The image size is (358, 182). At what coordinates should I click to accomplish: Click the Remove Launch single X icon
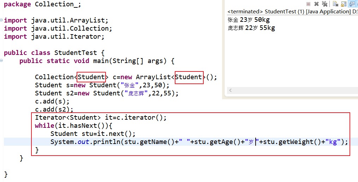(x=316, y=4)
